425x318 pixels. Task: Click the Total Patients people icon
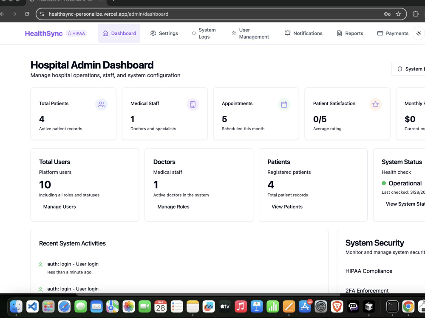point(102,104)
